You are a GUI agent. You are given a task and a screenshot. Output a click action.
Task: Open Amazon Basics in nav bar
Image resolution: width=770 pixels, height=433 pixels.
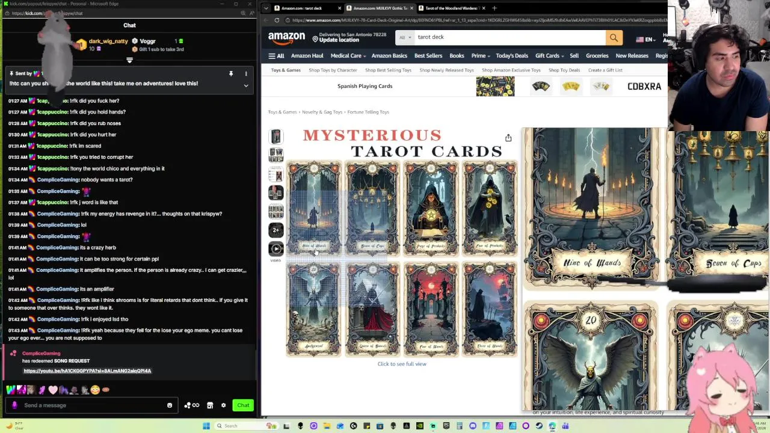(x=389, y=56)
